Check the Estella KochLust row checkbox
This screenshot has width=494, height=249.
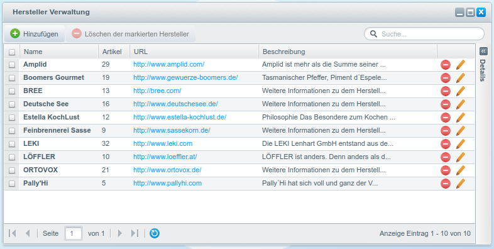[x=12, y=118]
